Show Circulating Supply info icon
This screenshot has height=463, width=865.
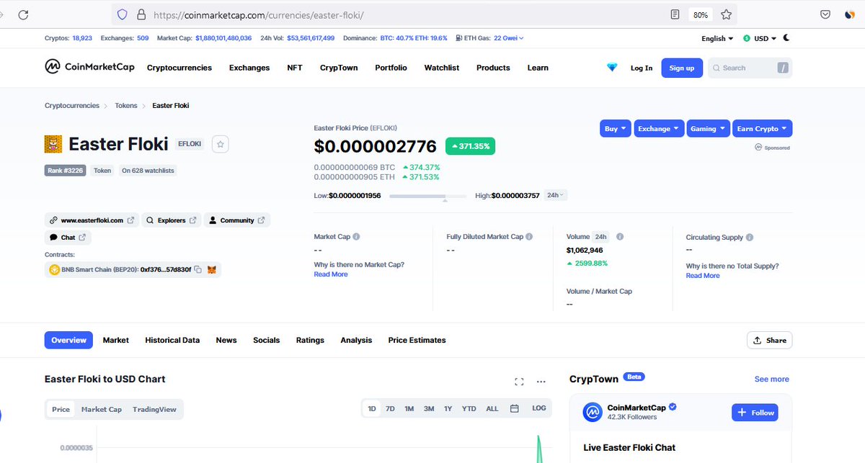[x=750, y=237]
